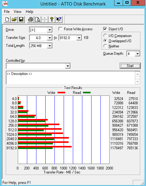Screen dimensions: 146x186
Task: Click the status bar text For Help, press F1
Action: click(x=17, y=182)
